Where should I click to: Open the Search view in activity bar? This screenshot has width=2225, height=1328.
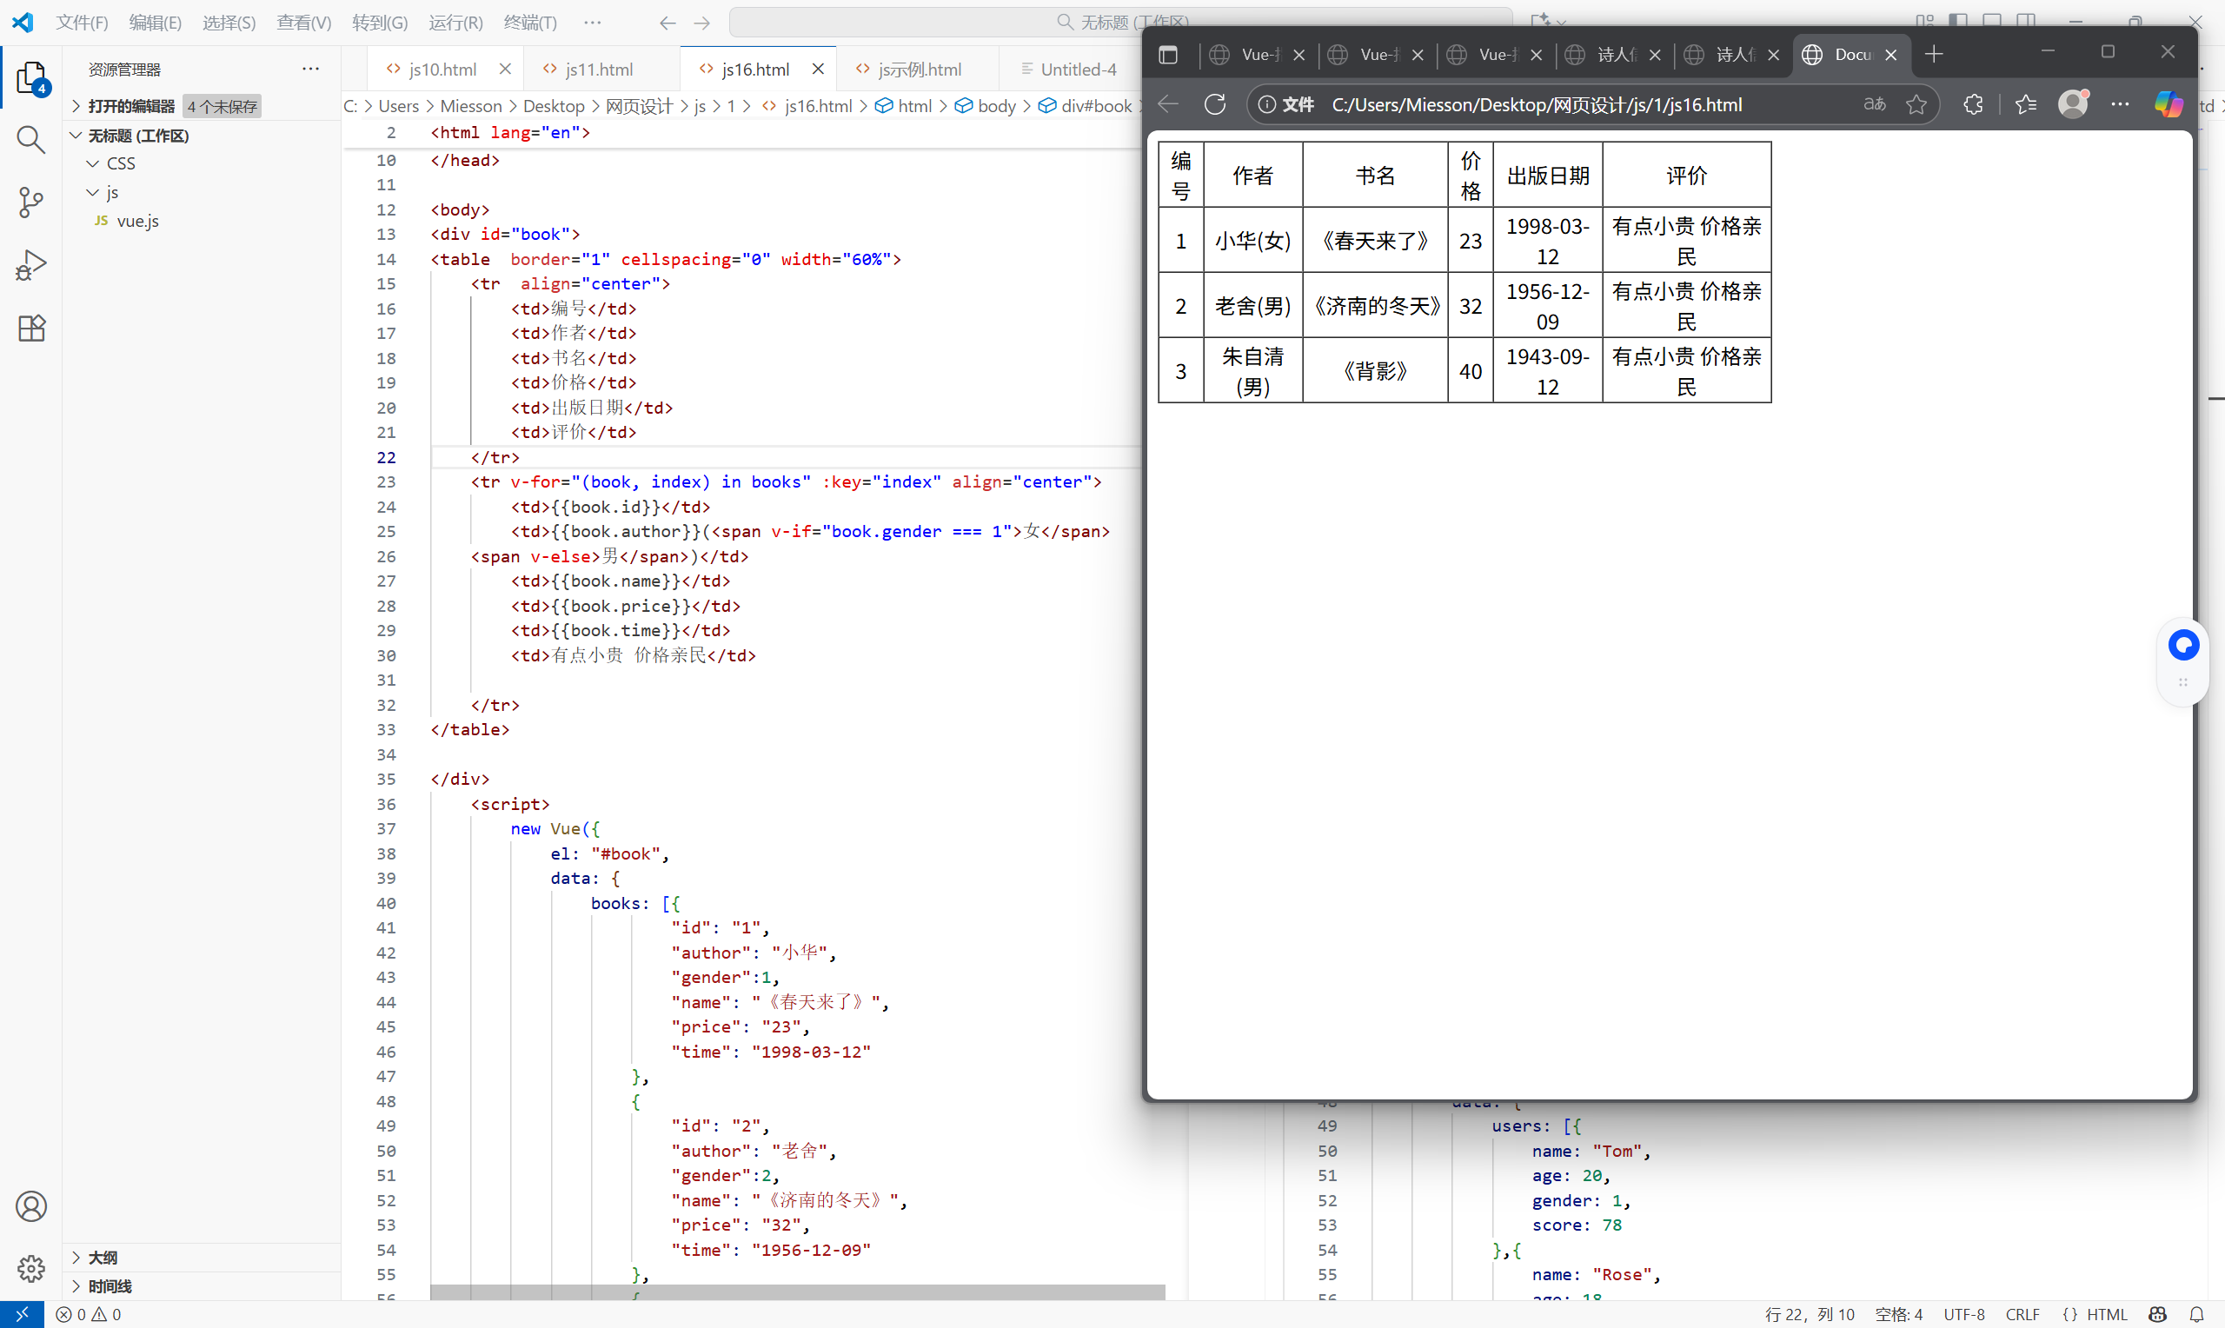click(x=30, y=140)
